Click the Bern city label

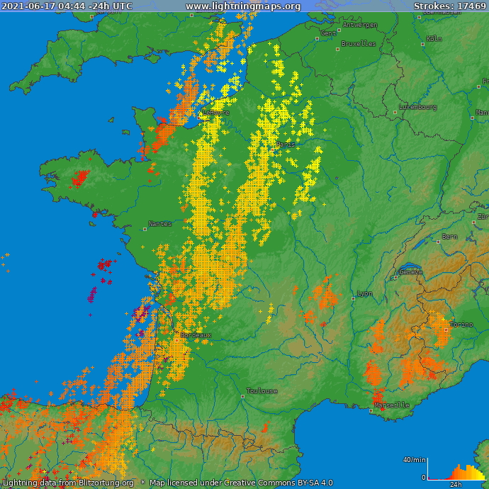click(450, 237)
